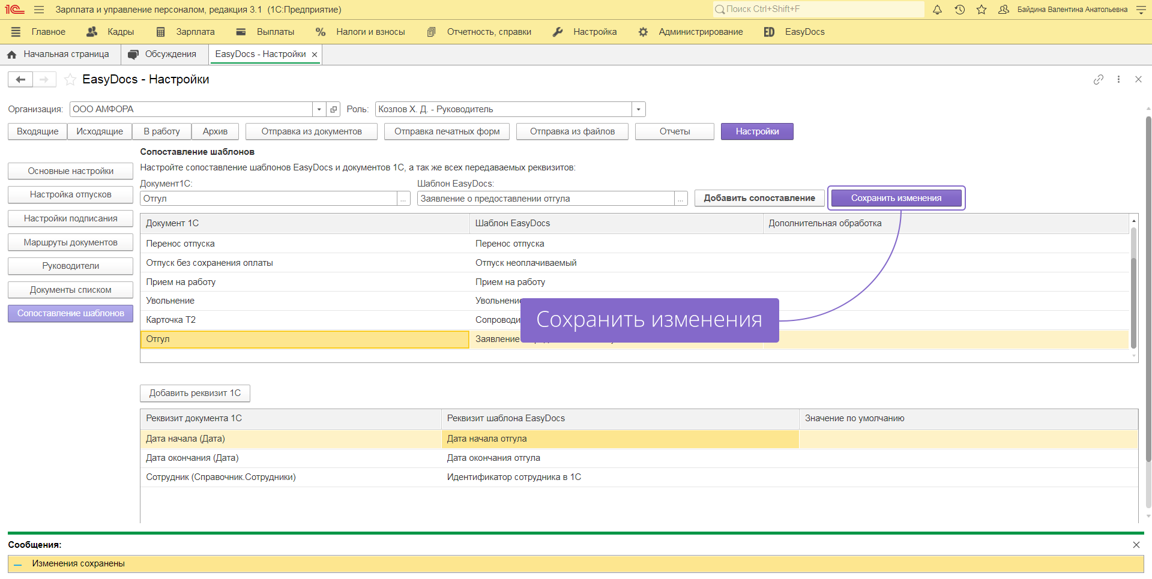Open the notifications bell icon
This screenshot has height=579, width=1152.
(937, 10)
